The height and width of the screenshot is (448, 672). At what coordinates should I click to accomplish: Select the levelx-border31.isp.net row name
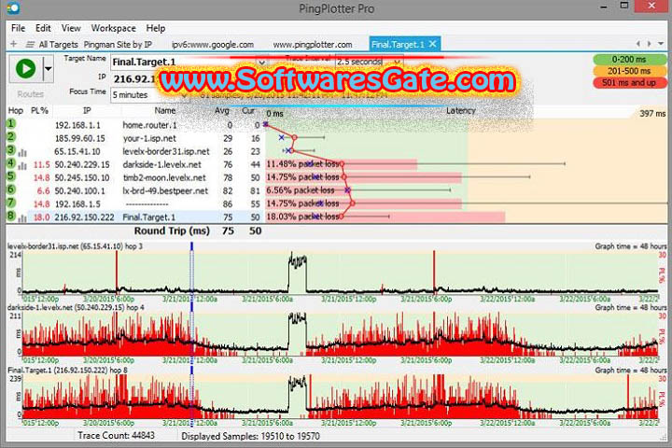click(166, 152)
